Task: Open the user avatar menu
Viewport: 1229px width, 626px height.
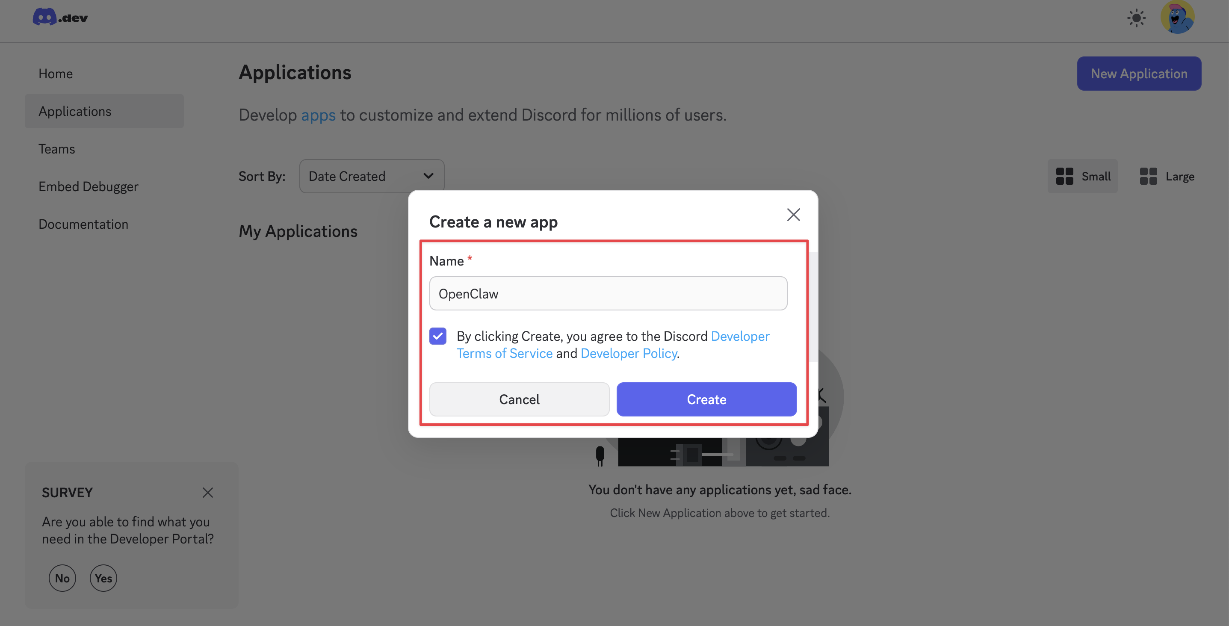Action: tap(1177, 18)
